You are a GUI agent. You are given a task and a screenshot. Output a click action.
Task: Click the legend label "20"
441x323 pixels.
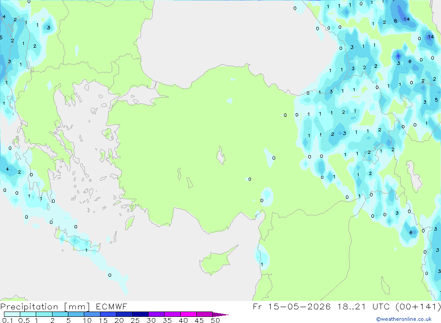(119, 320)
